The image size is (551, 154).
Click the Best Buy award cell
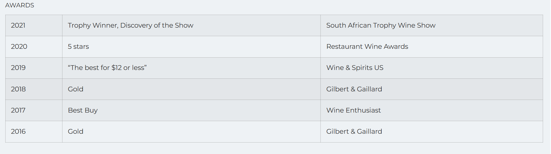[191, 111]
